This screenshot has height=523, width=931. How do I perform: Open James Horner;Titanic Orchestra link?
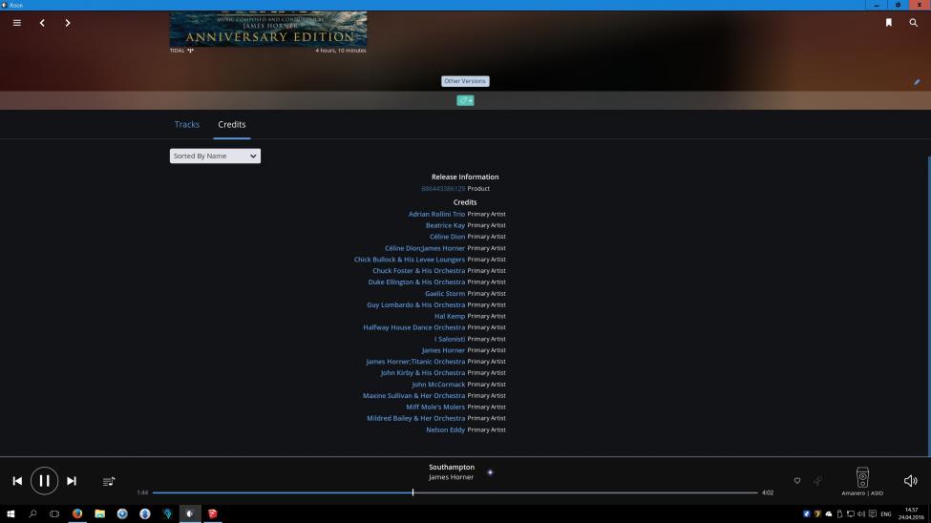click(415, 362)
